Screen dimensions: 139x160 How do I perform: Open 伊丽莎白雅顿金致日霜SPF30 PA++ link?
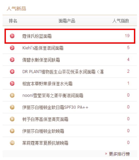pyautogui.click(x=55, y=107)
